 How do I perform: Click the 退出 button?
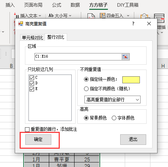(x=133, y=140)
